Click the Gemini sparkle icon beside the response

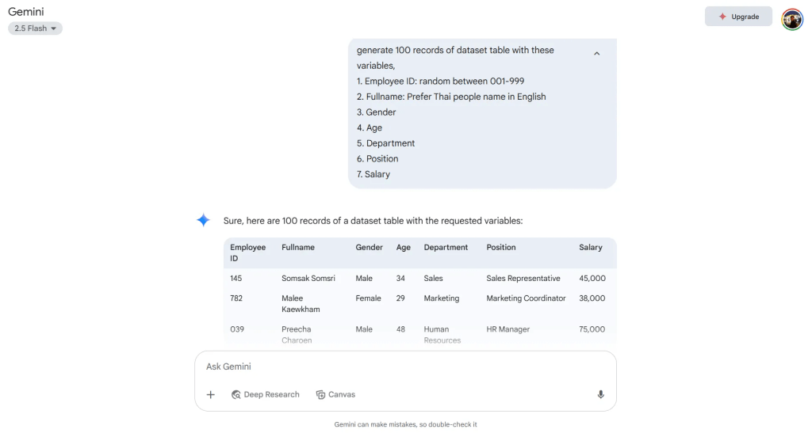pyautogui.click(x=204, y=221)
